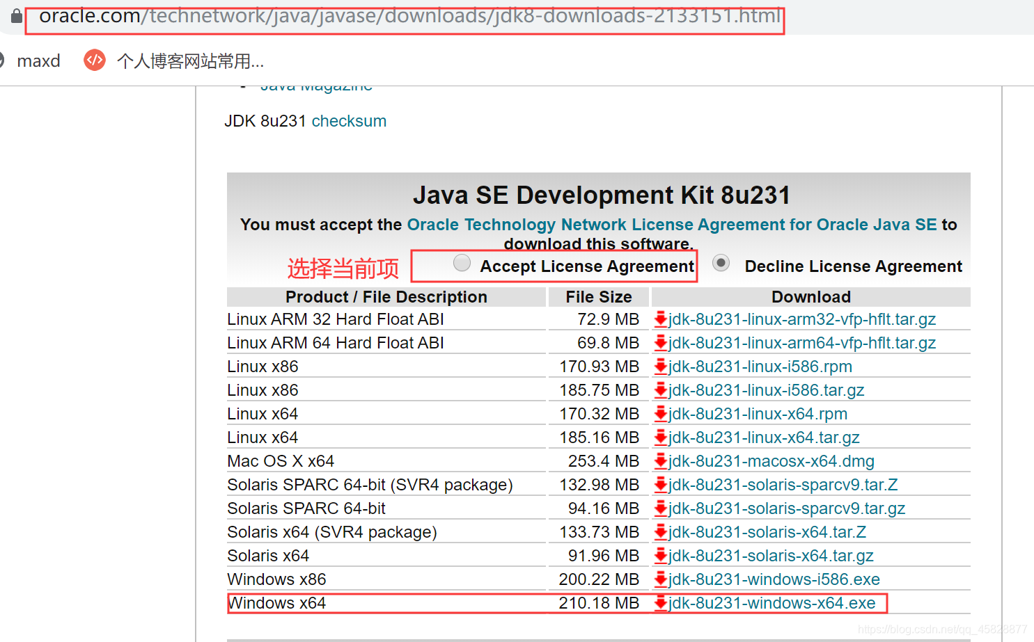Viewport: 1034px width, 642px height.
Task: Open the maxd bookmark
Action: click(38, 61)
